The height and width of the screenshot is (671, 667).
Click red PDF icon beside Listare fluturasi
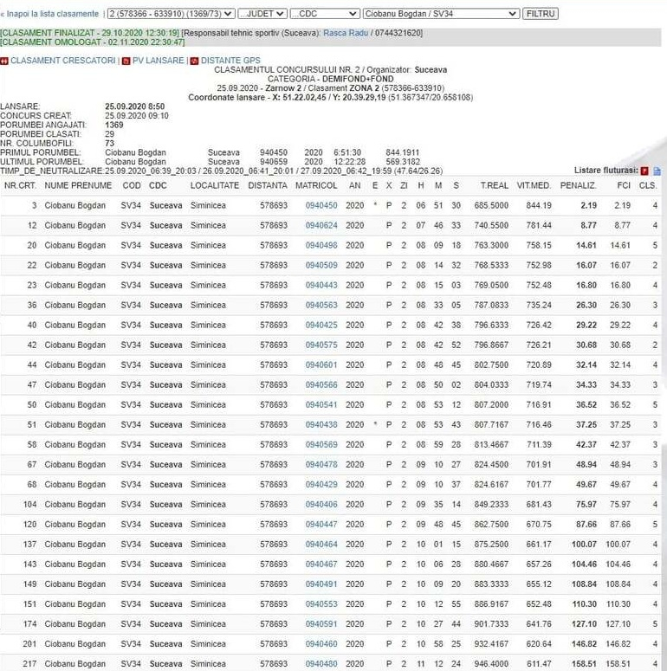click(x=644, y=171)
